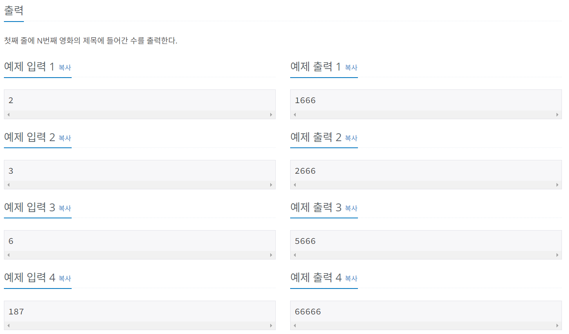569x334 pixels.
Task: Click 복사 beside 예제 출력 4
Action: point(350,278)
